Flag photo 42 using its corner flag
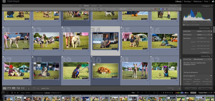This screenshot has width=215, height=101. click(x=151, y=57)
